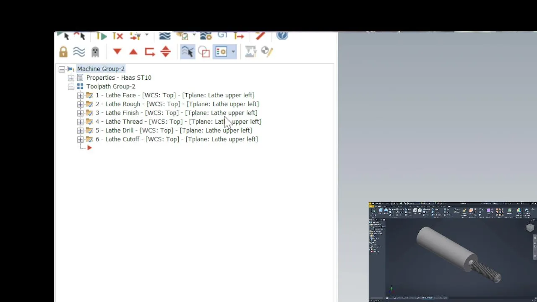Select '6 - Lathe Cutoff' operation text
This screenshot has width=537, height=302.
pyautogui.click(x=117, y=139)
